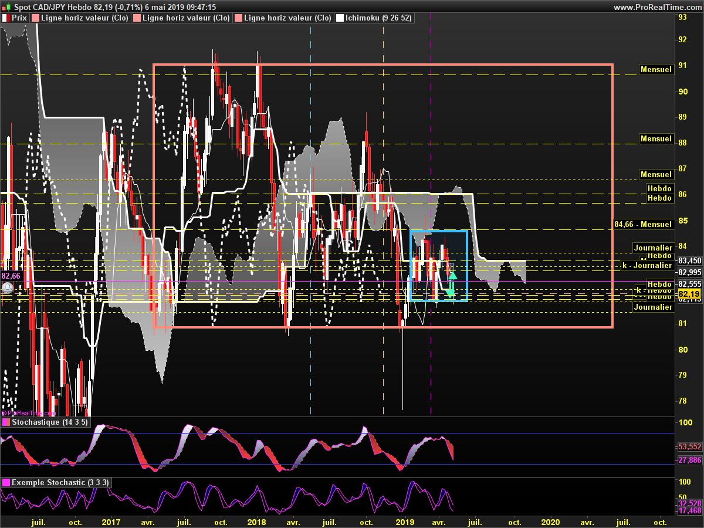Open the Stochastique (14 3 5) panel label
704x528 pixels.
pos(45,422)
